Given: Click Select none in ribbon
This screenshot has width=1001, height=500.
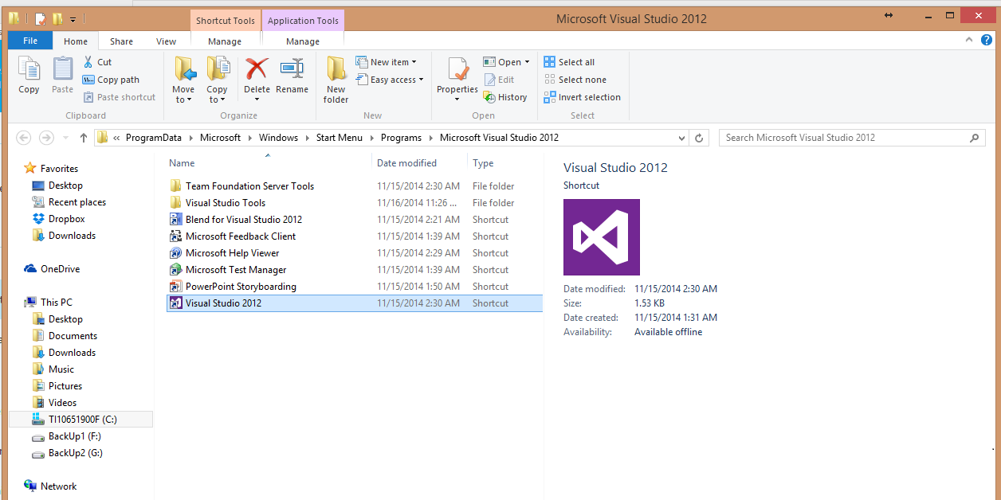Looking at the screenshot, I should (575, 80).
